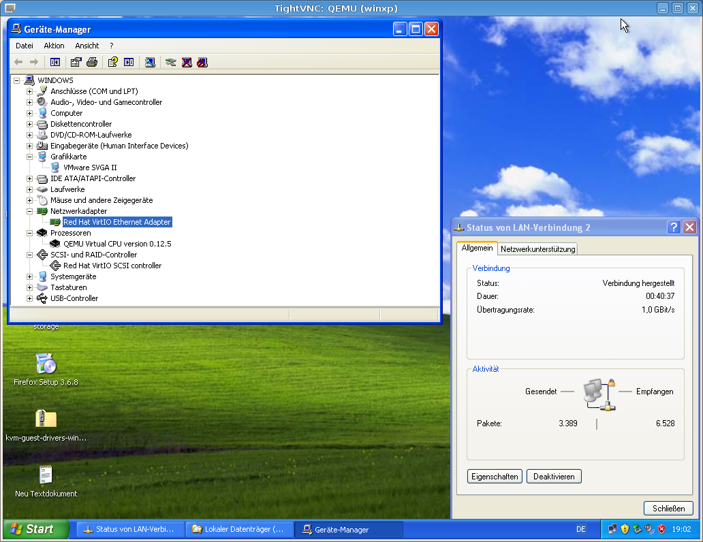Click the Safely Remove Hardware tray icon

(637, 530)
